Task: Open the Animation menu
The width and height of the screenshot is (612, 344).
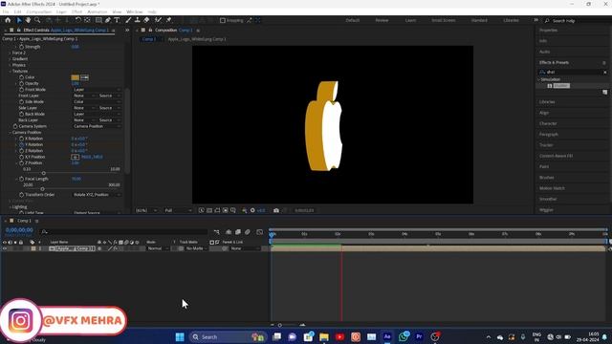Action: click(x=98, y=12)
